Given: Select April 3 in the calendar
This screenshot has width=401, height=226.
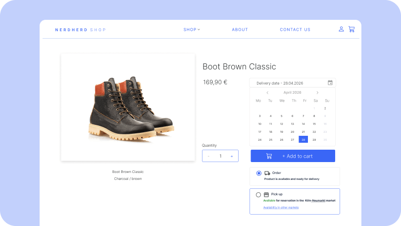Looking at the screenshot, I should (259, 116).
